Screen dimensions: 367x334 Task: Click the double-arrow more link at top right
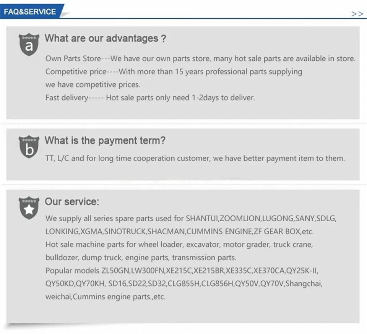click(357, 14)
